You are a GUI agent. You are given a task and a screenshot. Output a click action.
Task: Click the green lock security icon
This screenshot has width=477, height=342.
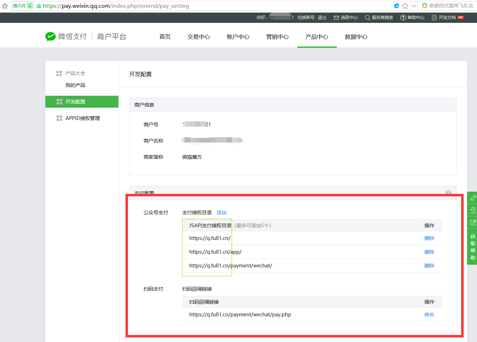click(39, 6)
